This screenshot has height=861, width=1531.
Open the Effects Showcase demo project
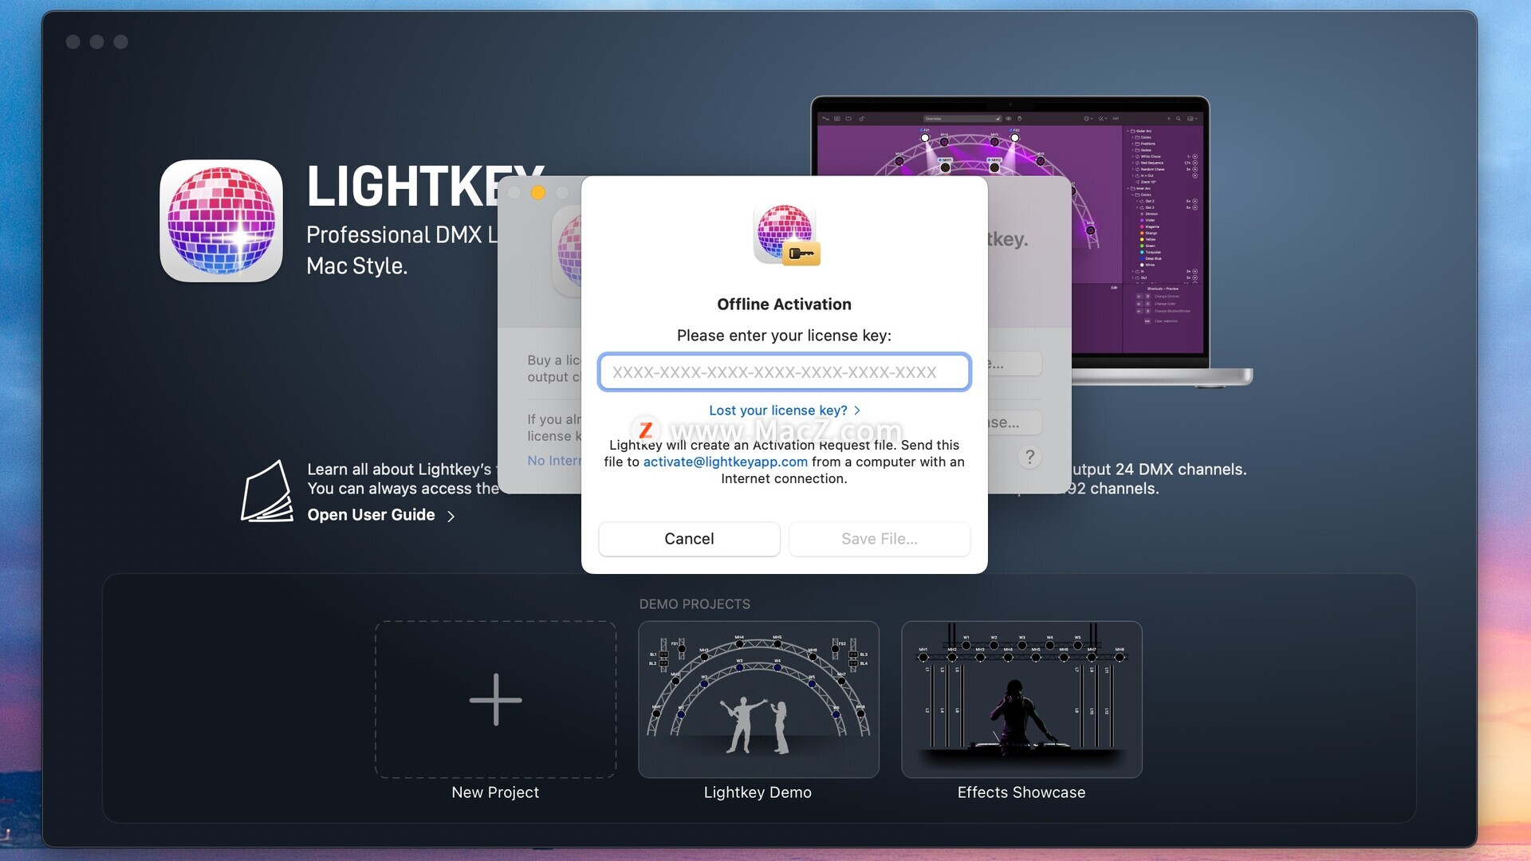click(x=1021, y=699)
